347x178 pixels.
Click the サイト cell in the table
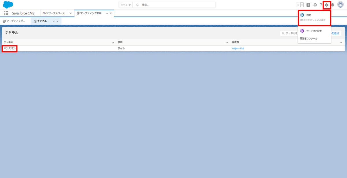click(121, 49)
